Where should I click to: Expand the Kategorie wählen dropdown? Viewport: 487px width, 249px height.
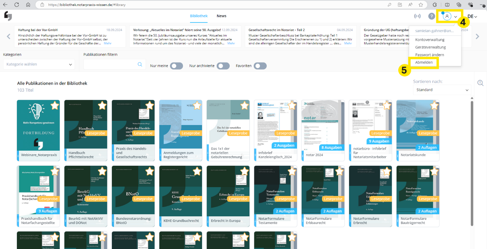[39, 64]
